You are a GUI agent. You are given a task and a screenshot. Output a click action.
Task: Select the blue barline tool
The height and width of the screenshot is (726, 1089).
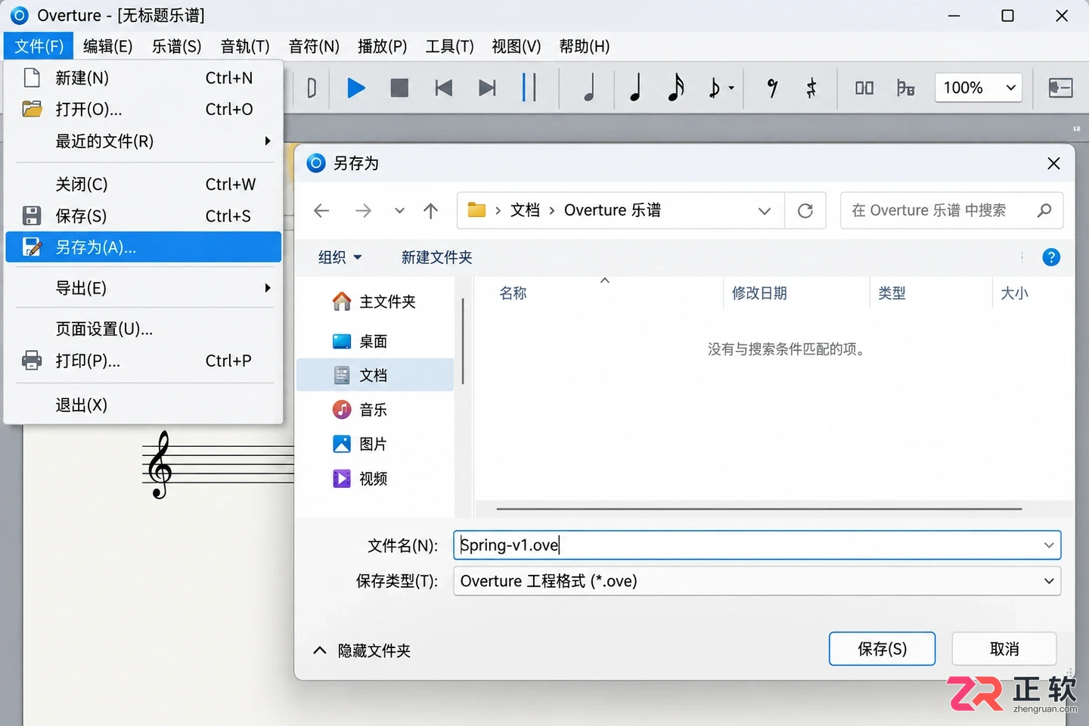tap(529, 88)
